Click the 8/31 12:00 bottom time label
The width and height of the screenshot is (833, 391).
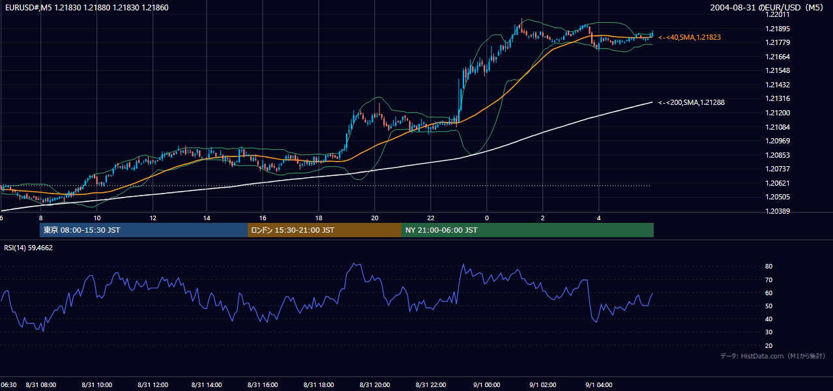tap(152, 384)
